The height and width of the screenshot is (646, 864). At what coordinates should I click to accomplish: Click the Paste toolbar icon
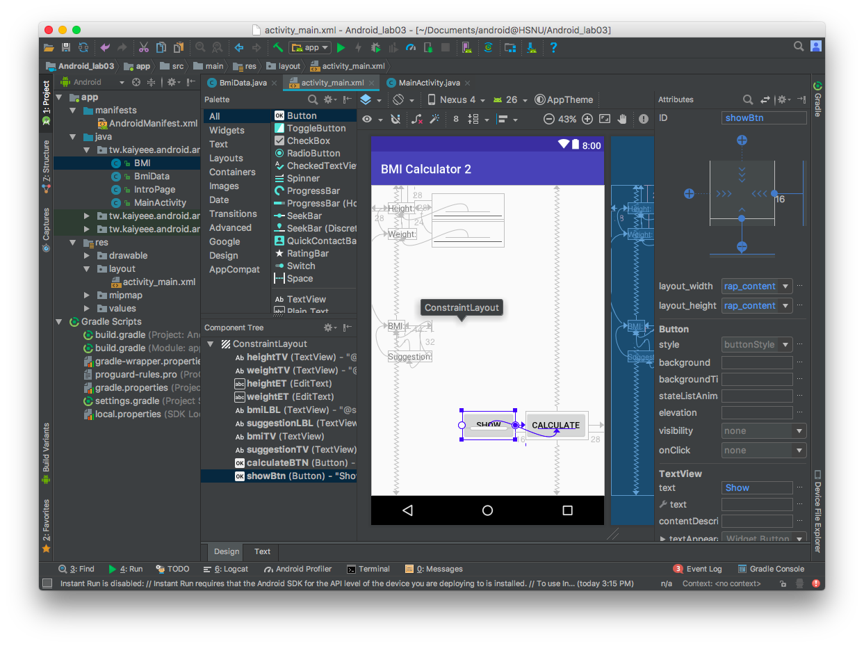(x=178, y=47)
